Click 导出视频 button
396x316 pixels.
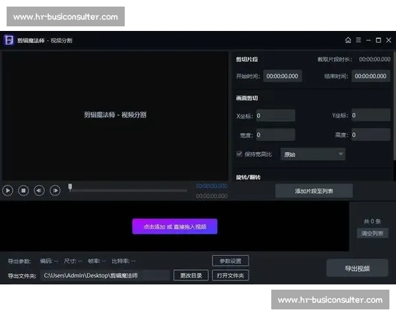coord(357,269)
